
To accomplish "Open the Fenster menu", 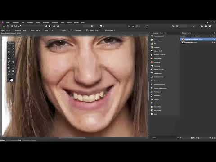I will click(76, 22).
